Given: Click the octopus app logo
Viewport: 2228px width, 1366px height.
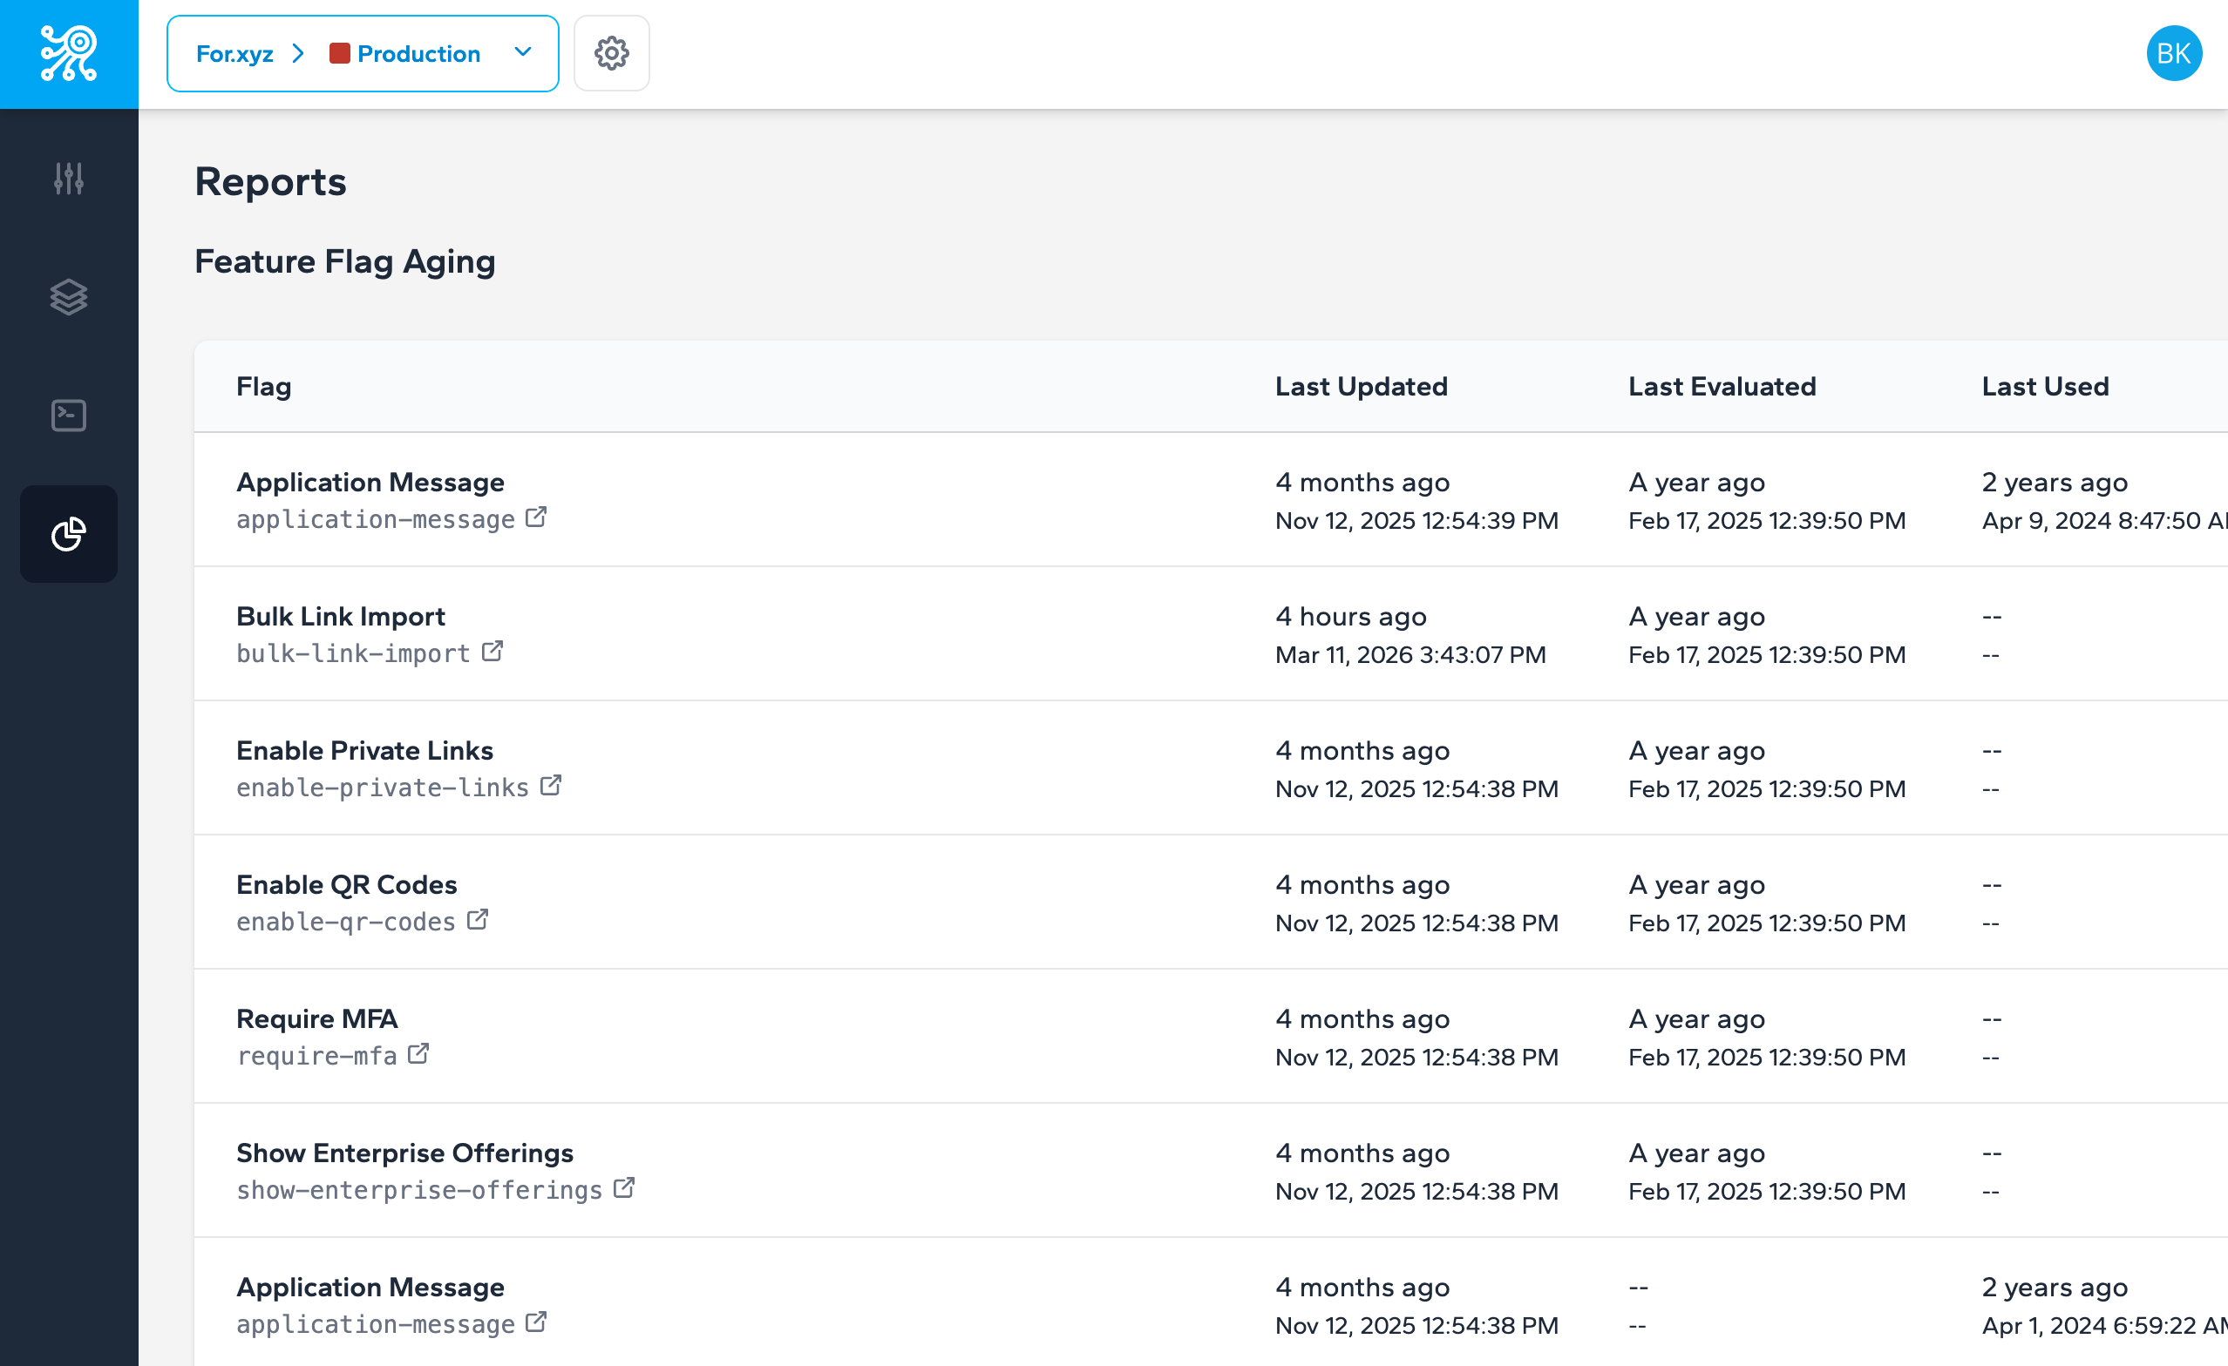Looking at the screenshot, I should [69, 53].
